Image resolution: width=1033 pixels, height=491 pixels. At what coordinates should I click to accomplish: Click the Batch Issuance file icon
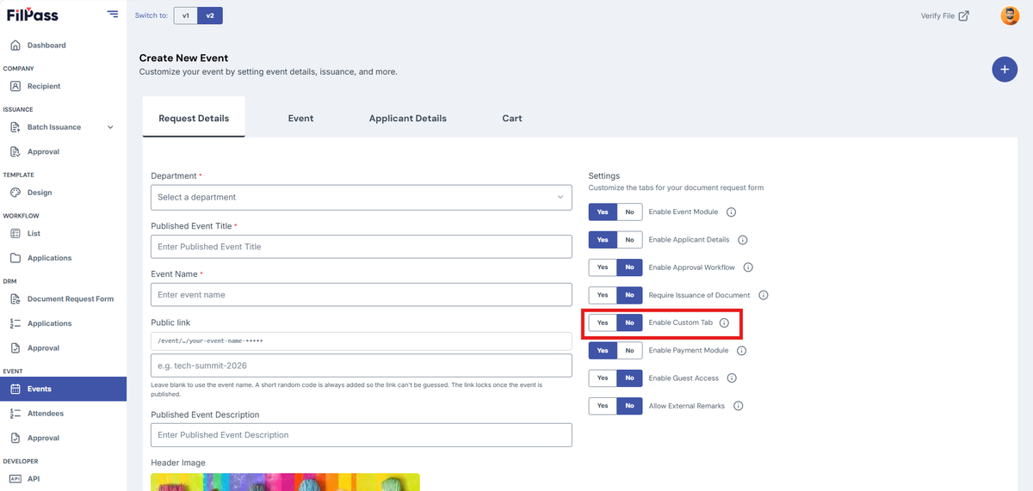click(15, 127)
